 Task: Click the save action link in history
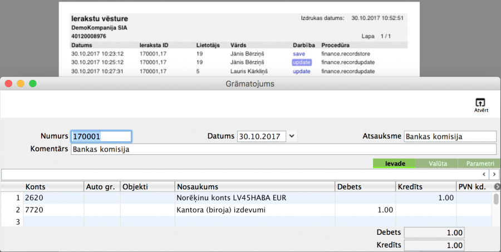(299, 53)
